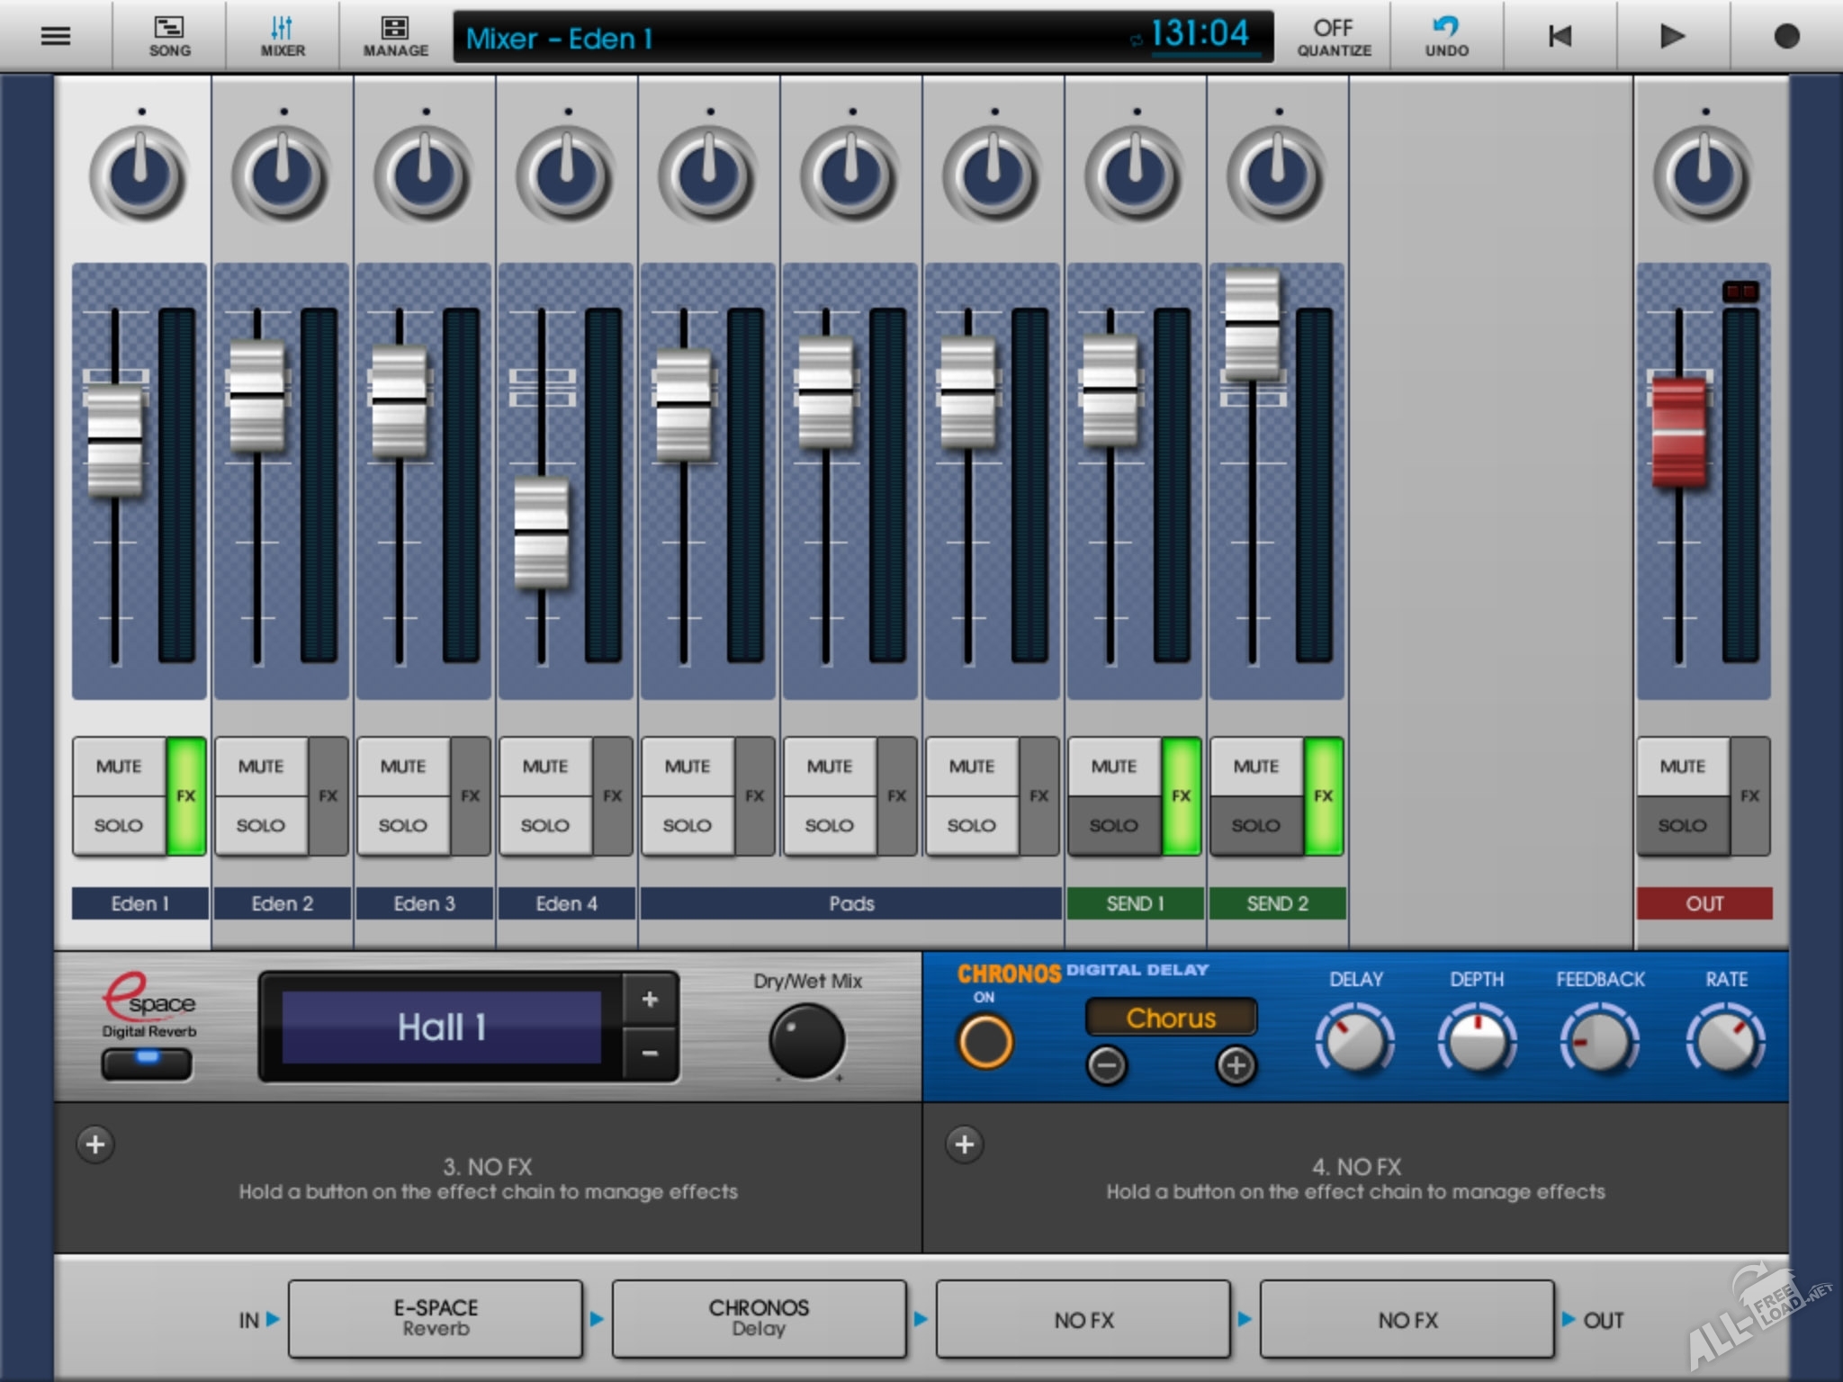Start playback with the play icon
The width and height of the screenshot is (1843, 1382).
1670,36
